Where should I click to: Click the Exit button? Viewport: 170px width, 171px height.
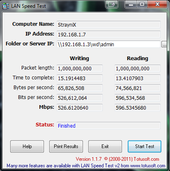tap(105, 146)
